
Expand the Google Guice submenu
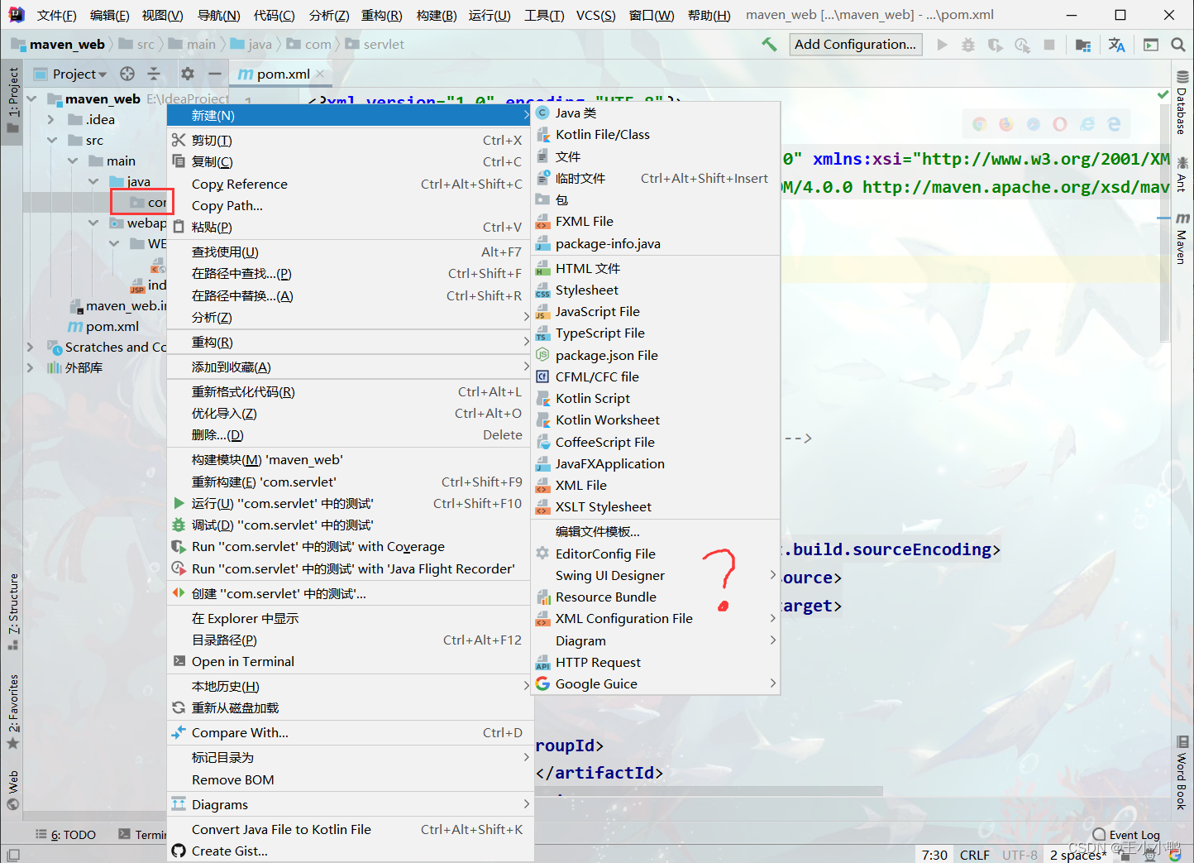656,683
